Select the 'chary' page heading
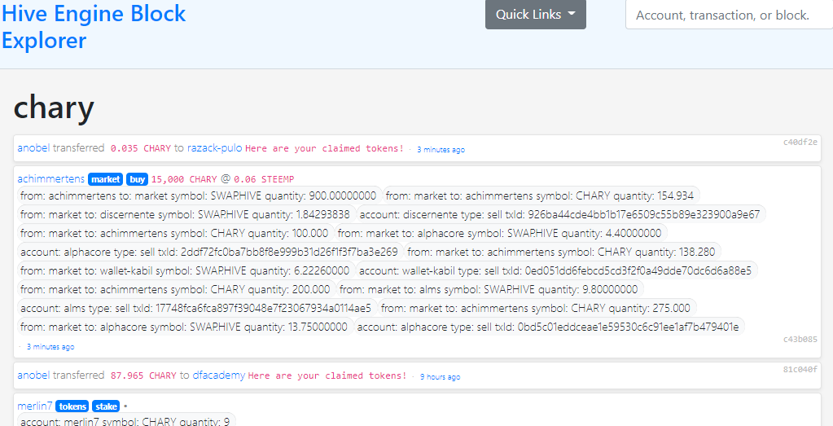Viewport: 833px width, 426px height. click(54, 106)
